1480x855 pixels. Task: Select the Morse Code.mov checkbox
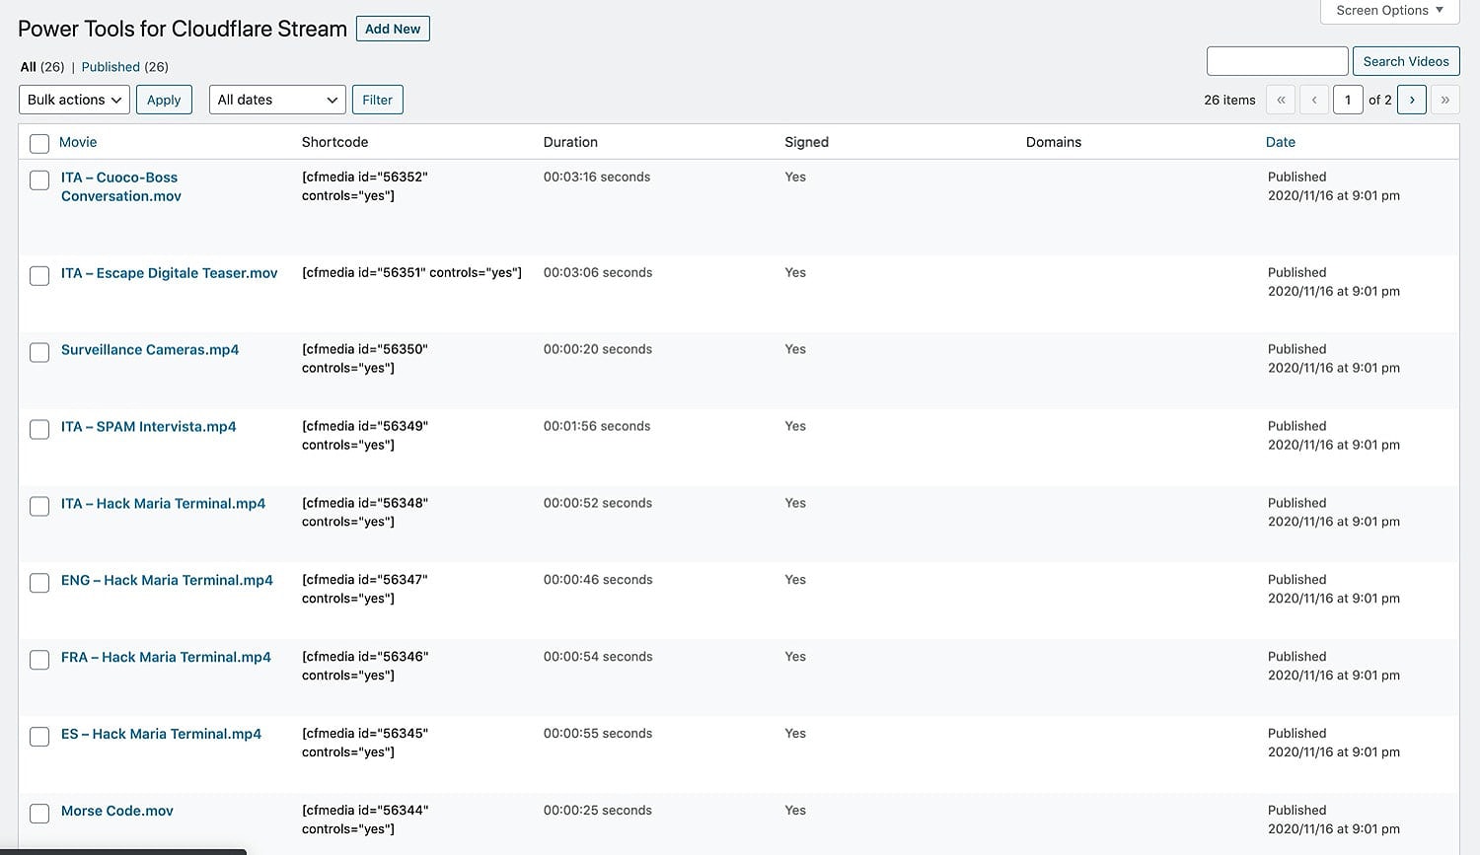[39, 814]
